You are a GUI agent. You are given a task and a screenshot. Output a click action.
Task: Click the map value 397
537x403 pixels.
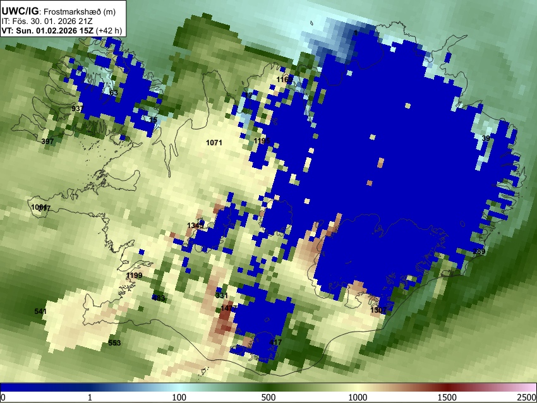(47, 141)
